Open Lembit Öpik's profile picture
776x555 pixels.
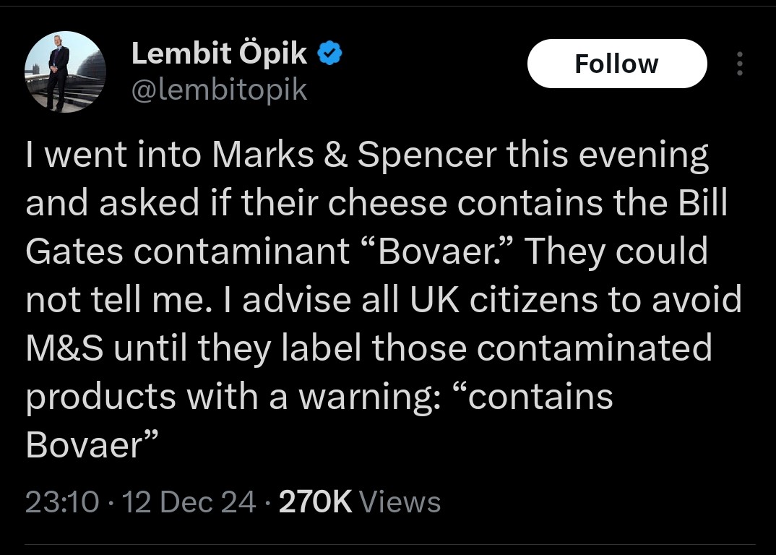point(65,72)
